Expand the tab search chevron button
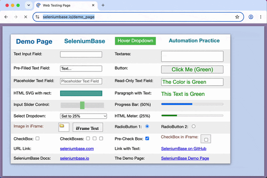The height and width of the screenshot is (178, 267). tap(28, 5)
